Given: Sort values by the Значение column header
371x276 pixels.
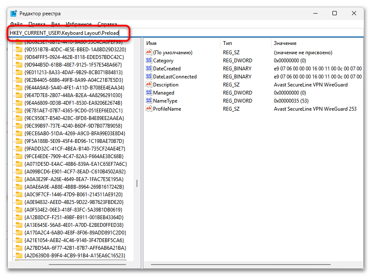Looking at the screenshot, I should pyautogui.click(x=317, y=43).
